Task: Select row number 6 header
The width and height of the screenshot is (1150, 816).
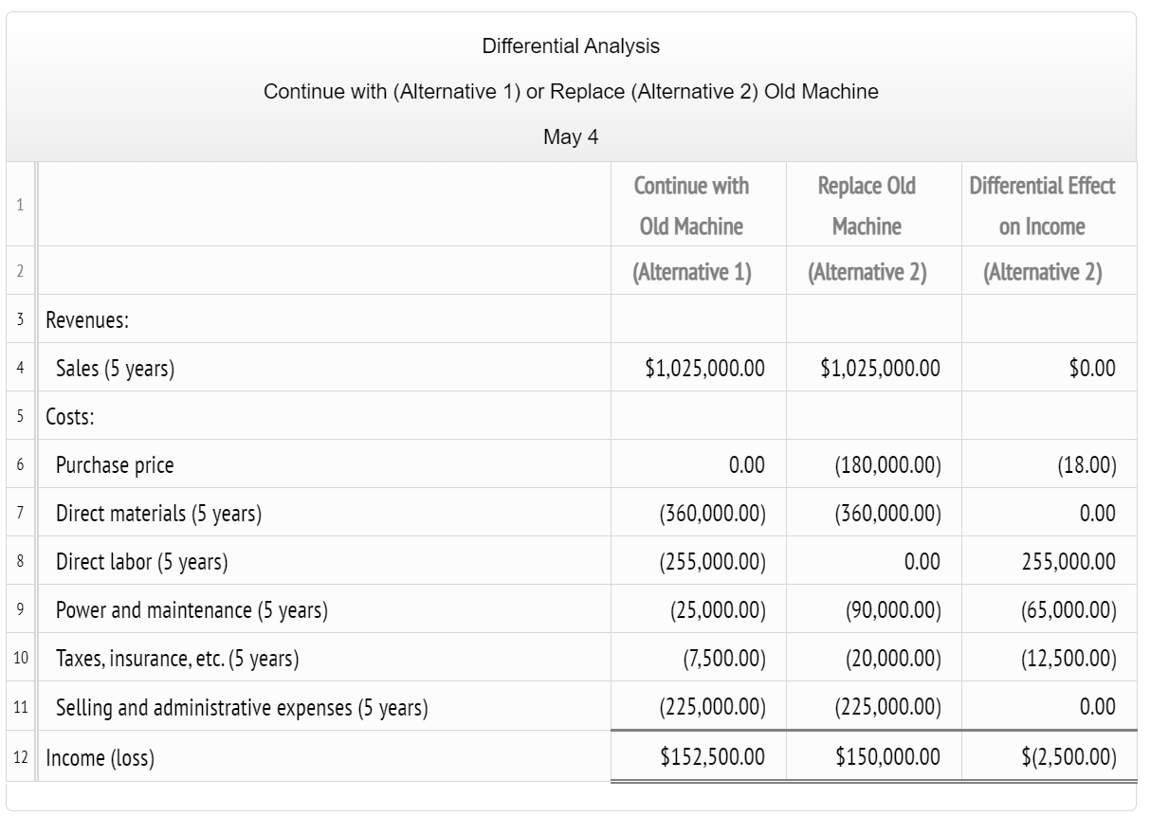Action: pyautogui.click(x=20, y=464)
